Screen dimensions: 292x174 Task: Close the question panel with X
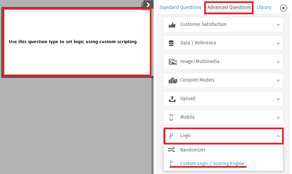(x=283, y=8)
